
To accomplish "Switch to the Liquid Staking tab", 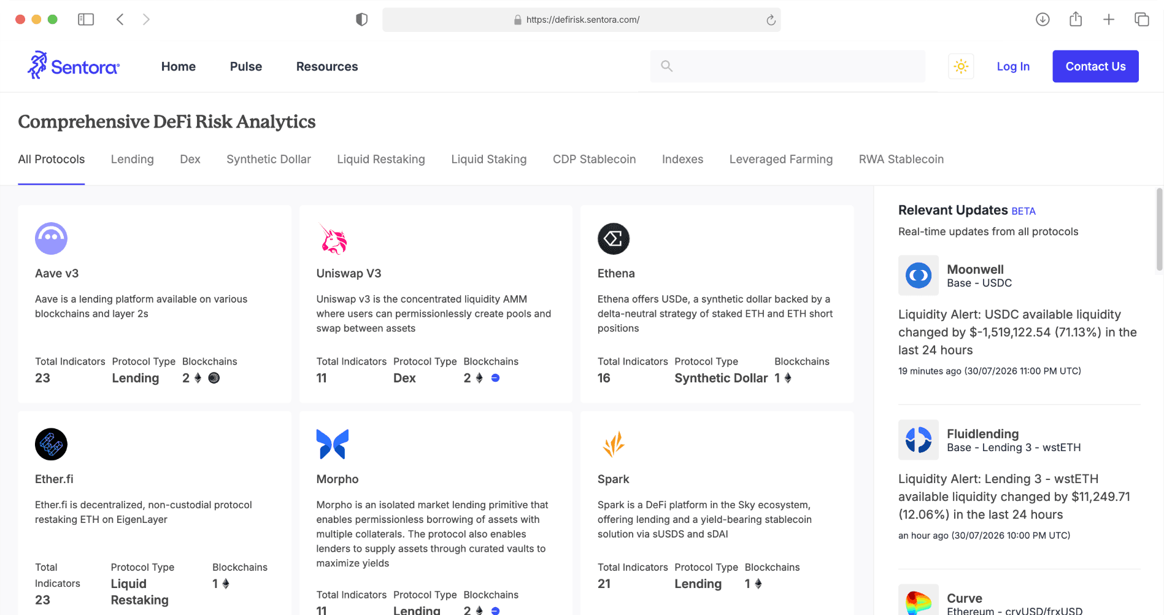I will (489, 160).
